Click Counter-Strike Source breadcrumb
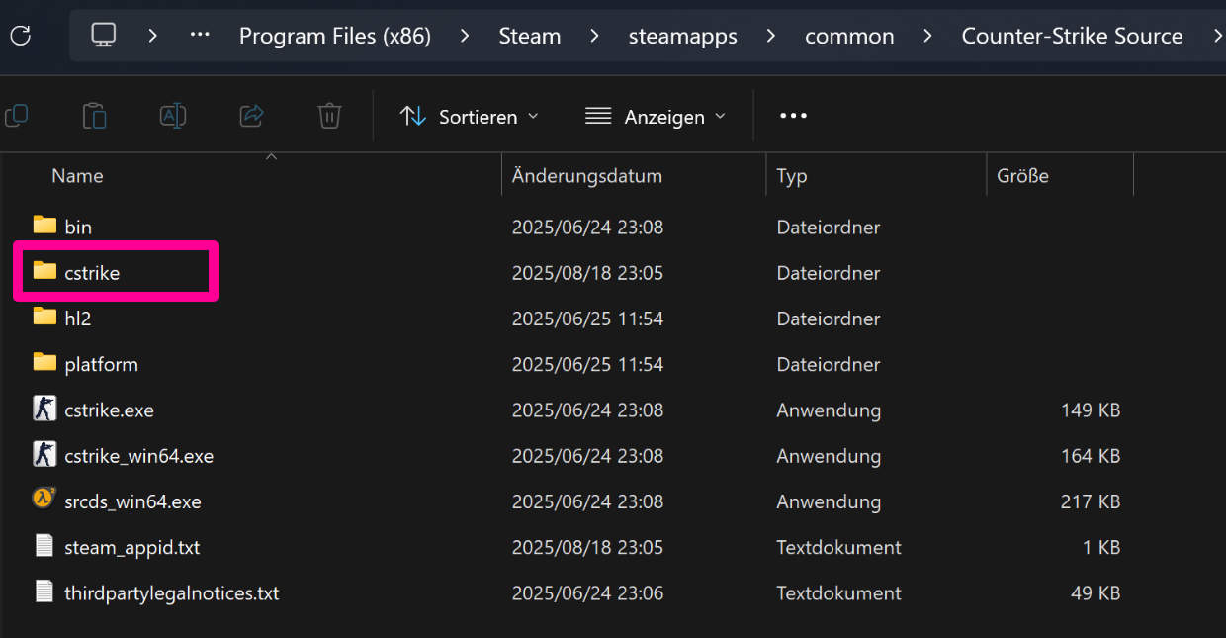The height and width of the screenshot is (638, 1226). tap(1072, 36)
